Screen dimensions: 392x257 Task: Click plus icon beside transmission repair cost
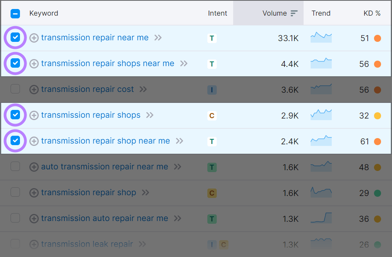pyautogui.click(x=34, y=90)
